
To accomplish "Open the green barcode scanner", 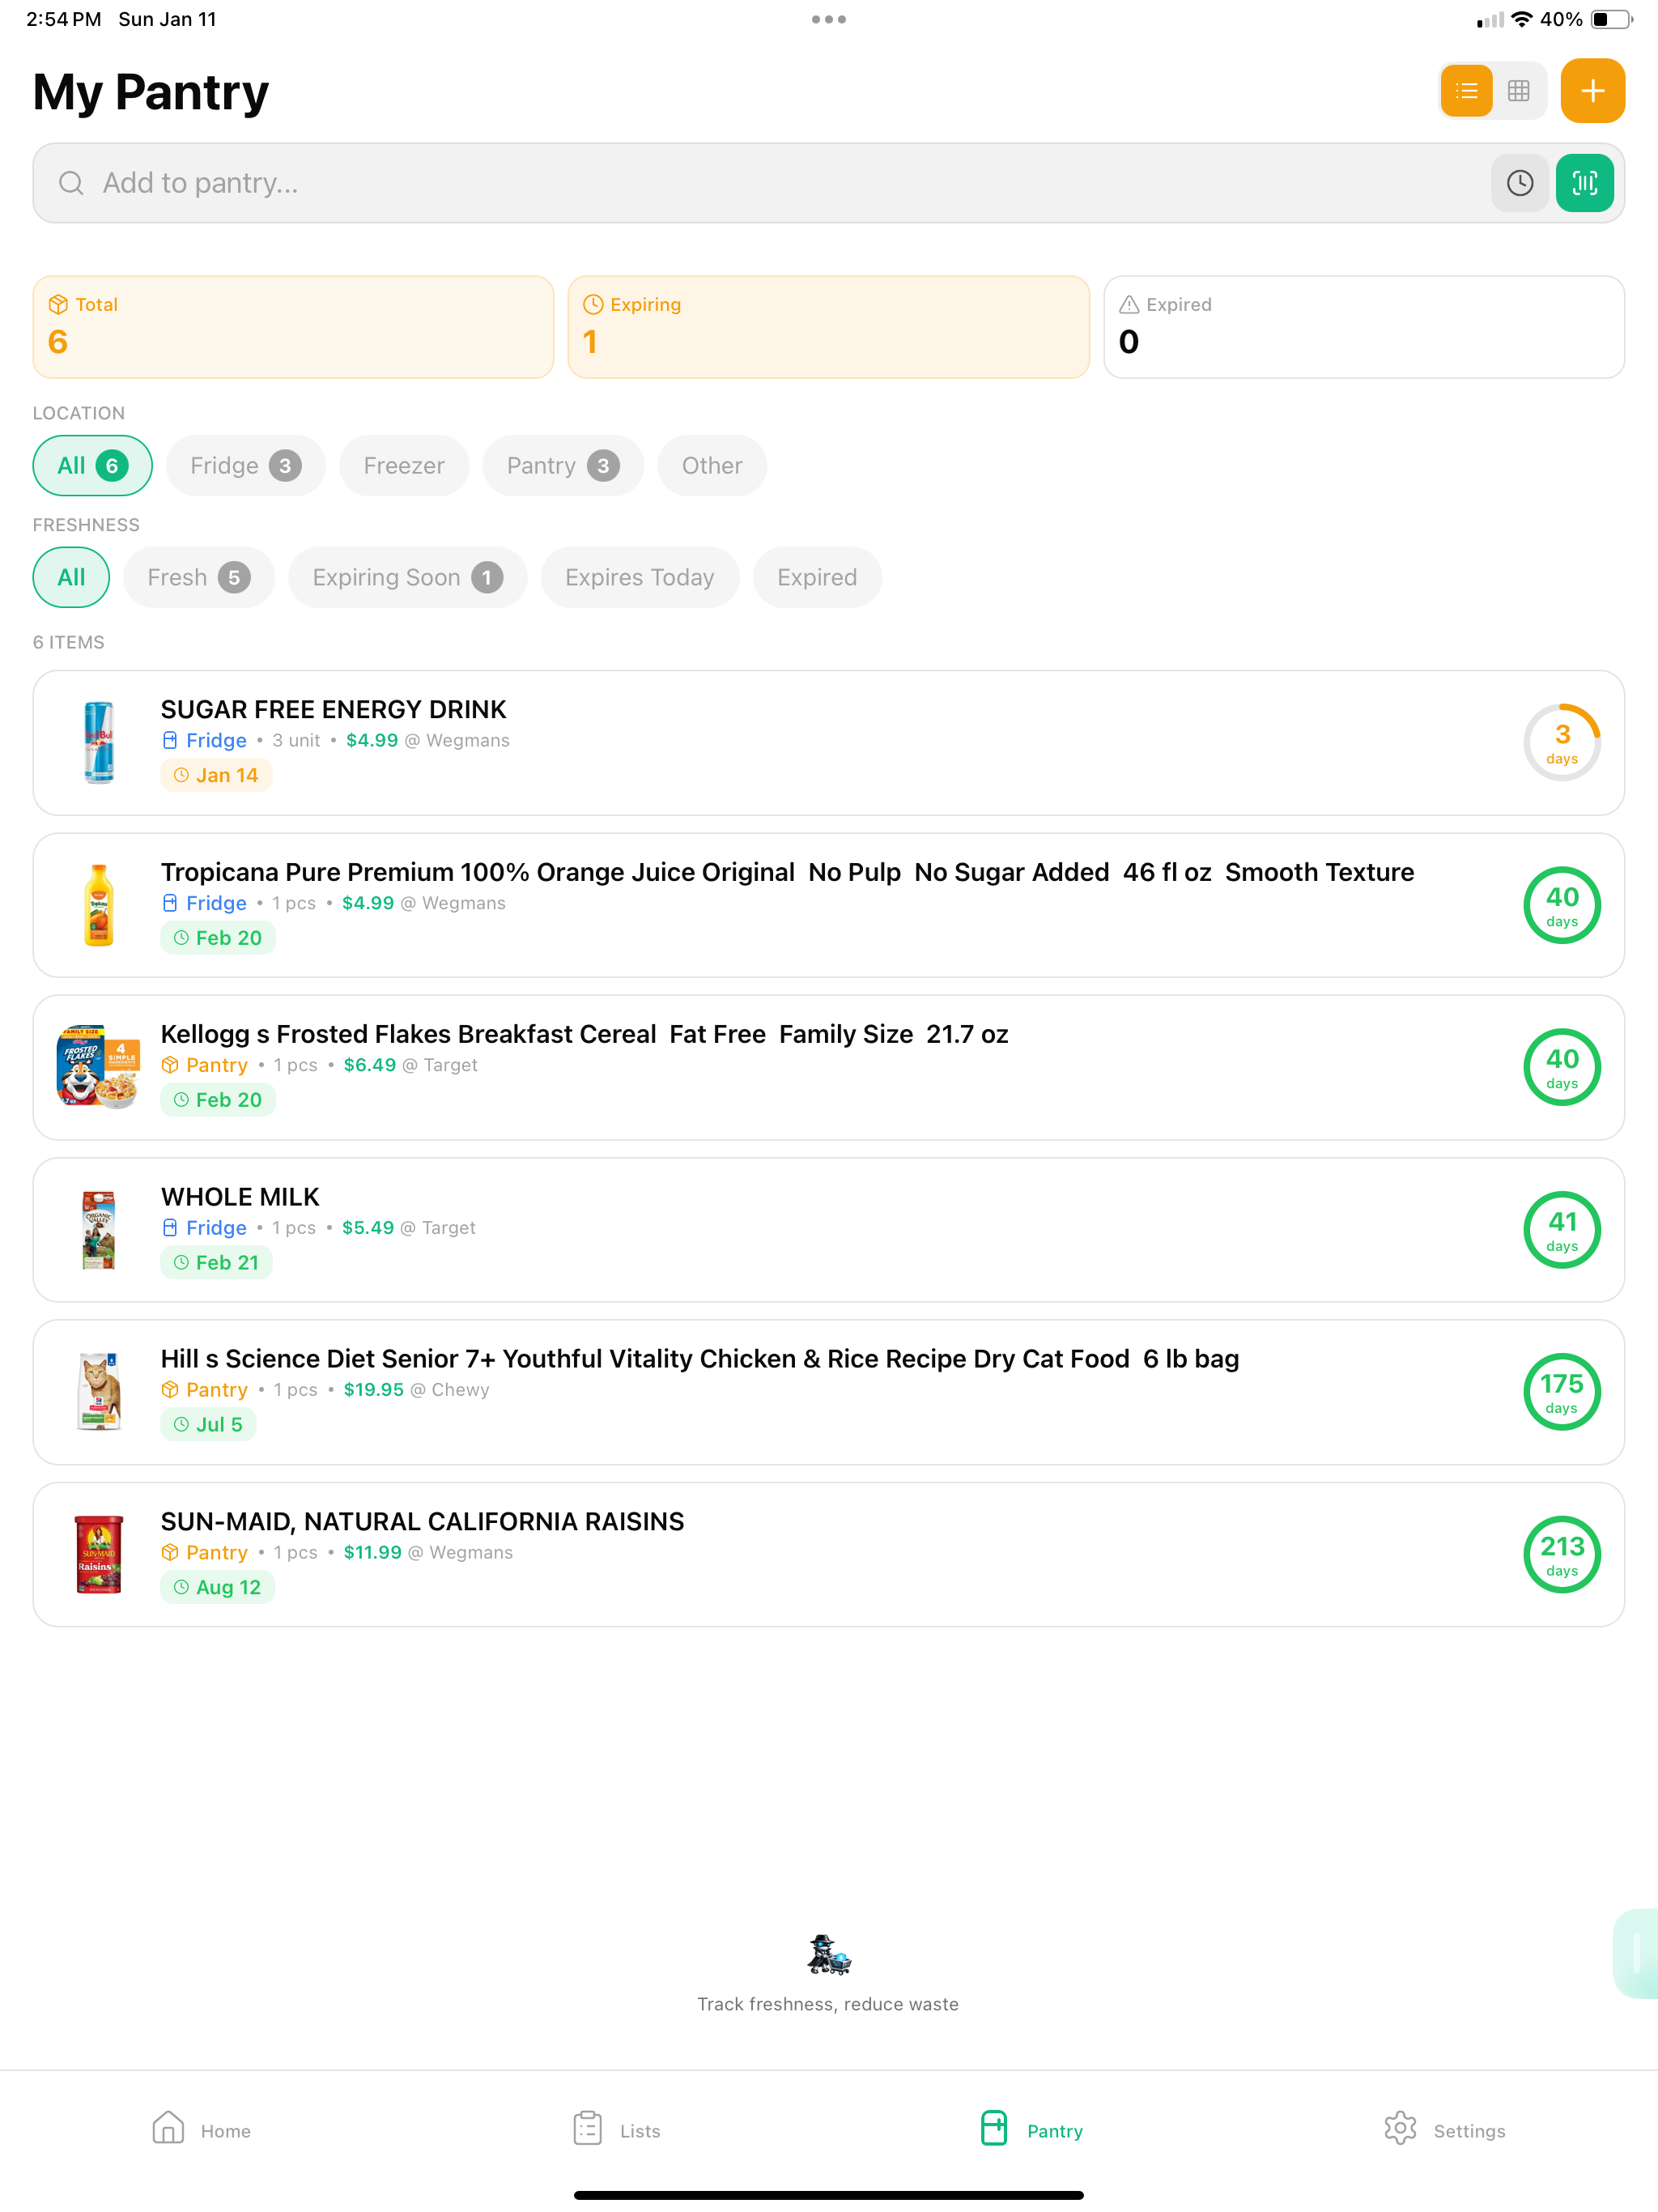I will click(1585, 183).
